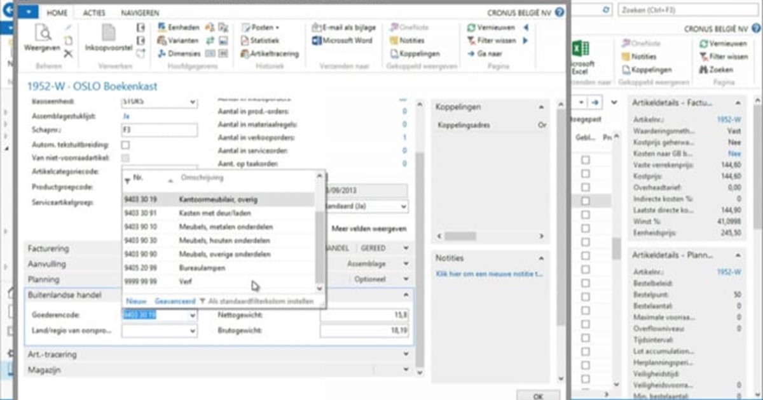Open Artikeltracering in the ribbon
763x400 pixels.
pyautogui.click(x=270, y=54)
